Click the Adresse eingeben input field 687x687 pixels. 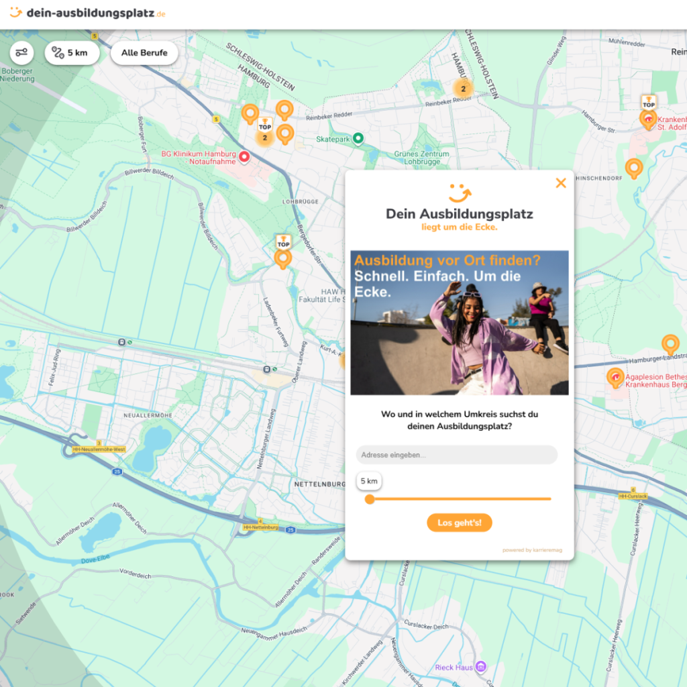(x=456, y=455)
